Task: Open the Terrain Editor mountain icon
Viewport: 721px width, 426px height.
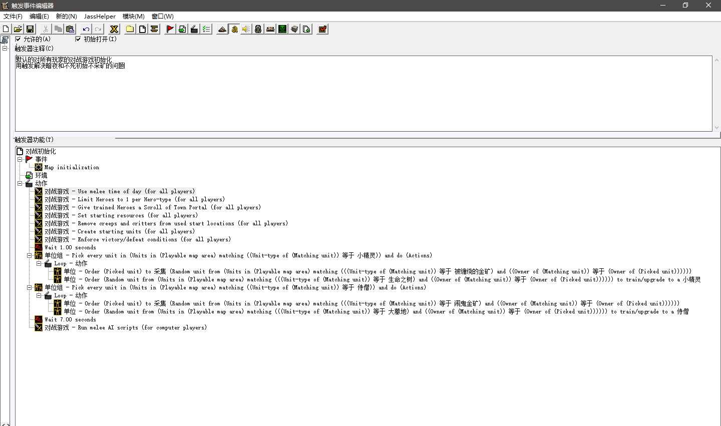Action: (222, 29)
